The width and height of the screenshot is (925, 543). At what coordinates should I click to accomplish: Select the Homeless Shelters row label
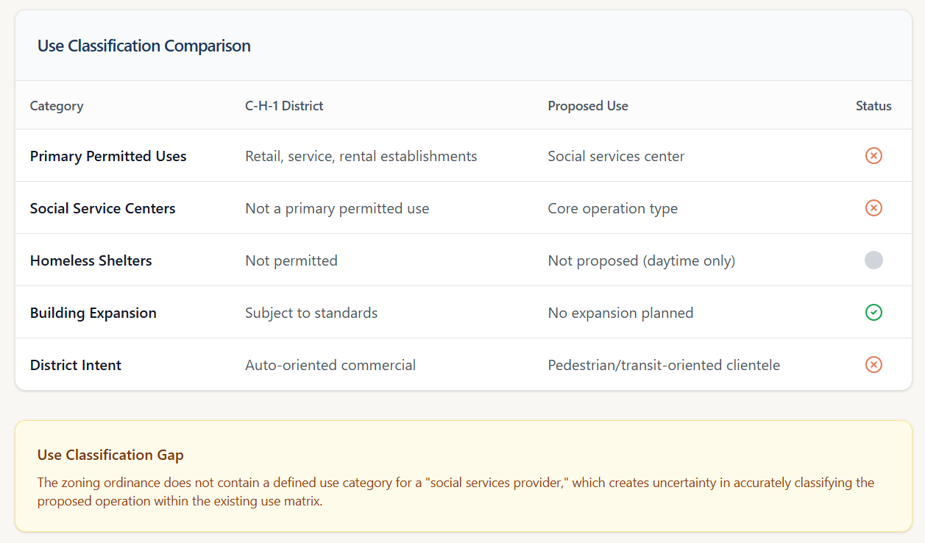[x=91, y=260]
